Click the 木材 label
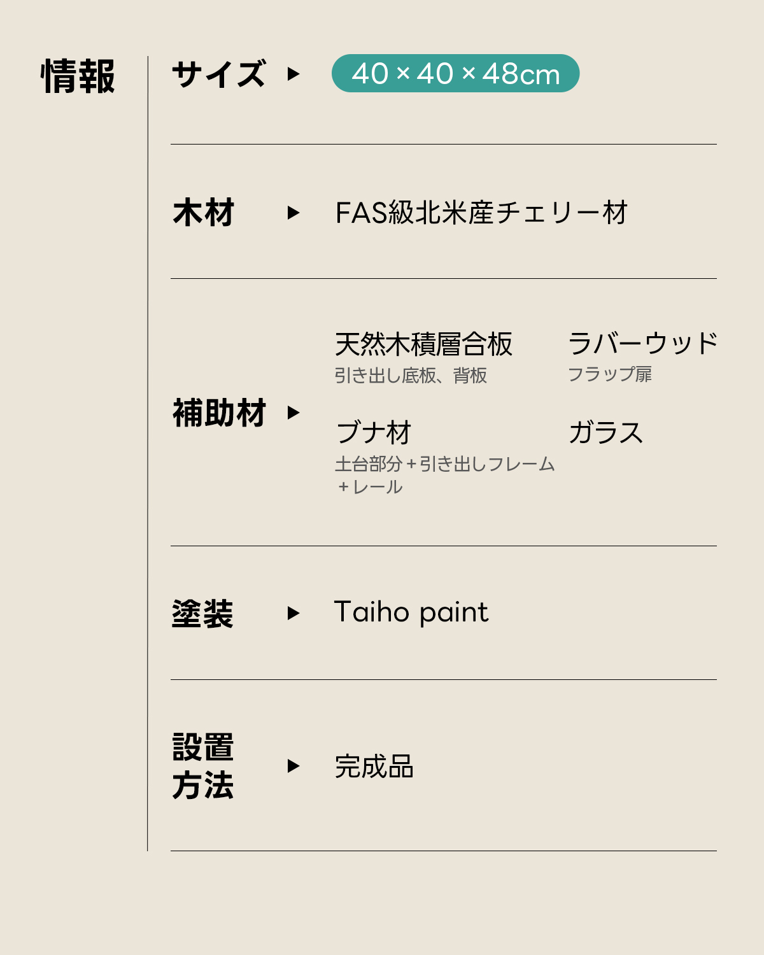Image resolution: width=764 pixels, height=955 pixels. 204,213
